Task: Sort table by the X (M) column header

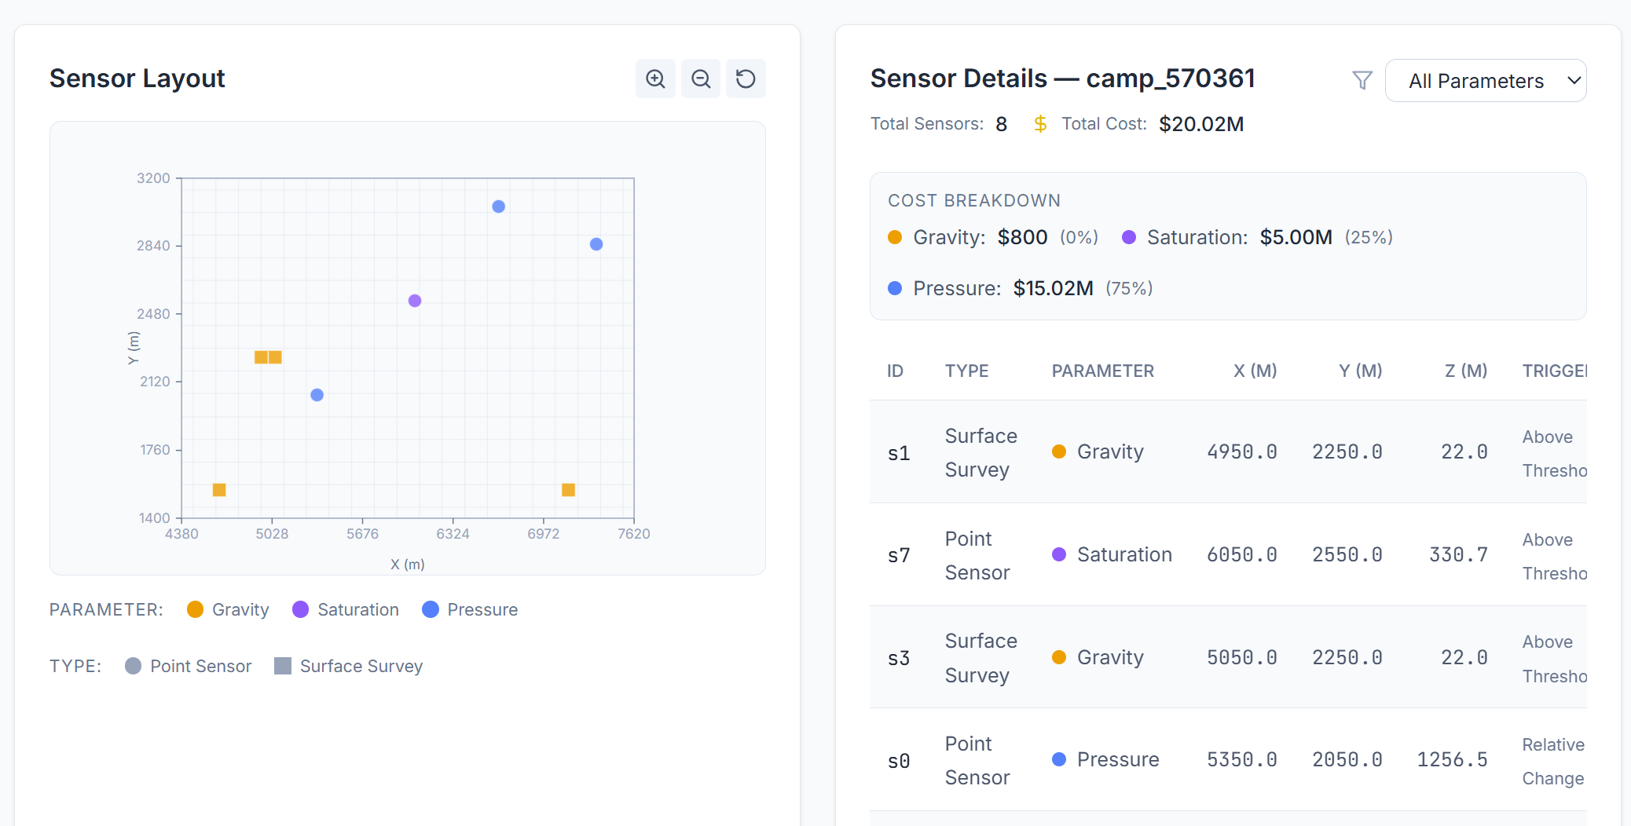Action: click(x=1254, y=371)
